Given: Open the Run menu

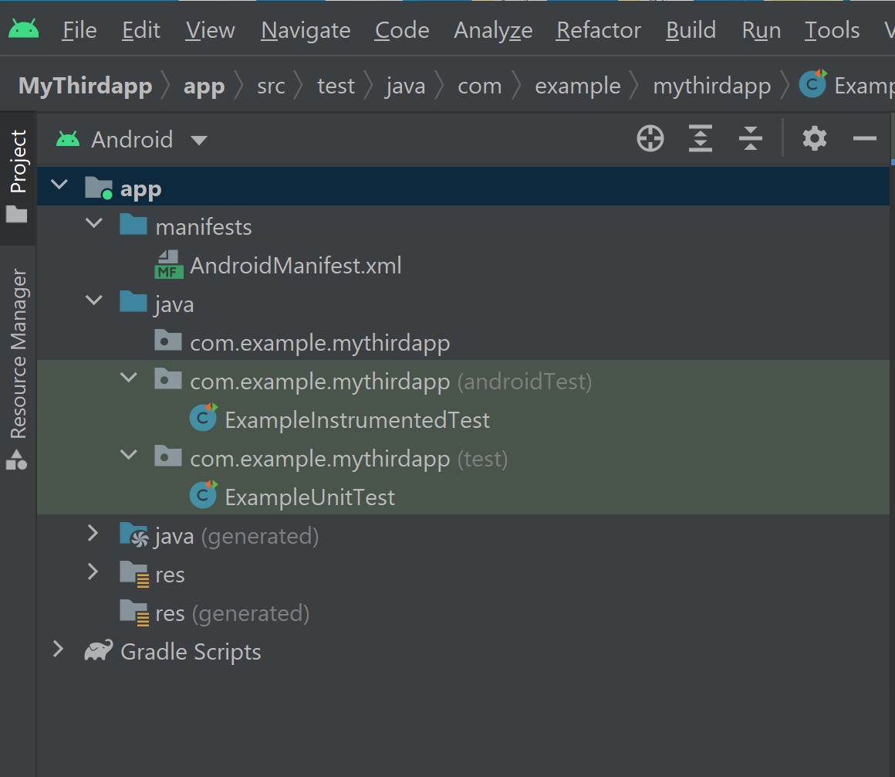Looking at the screenshot, I should (761, 29).
